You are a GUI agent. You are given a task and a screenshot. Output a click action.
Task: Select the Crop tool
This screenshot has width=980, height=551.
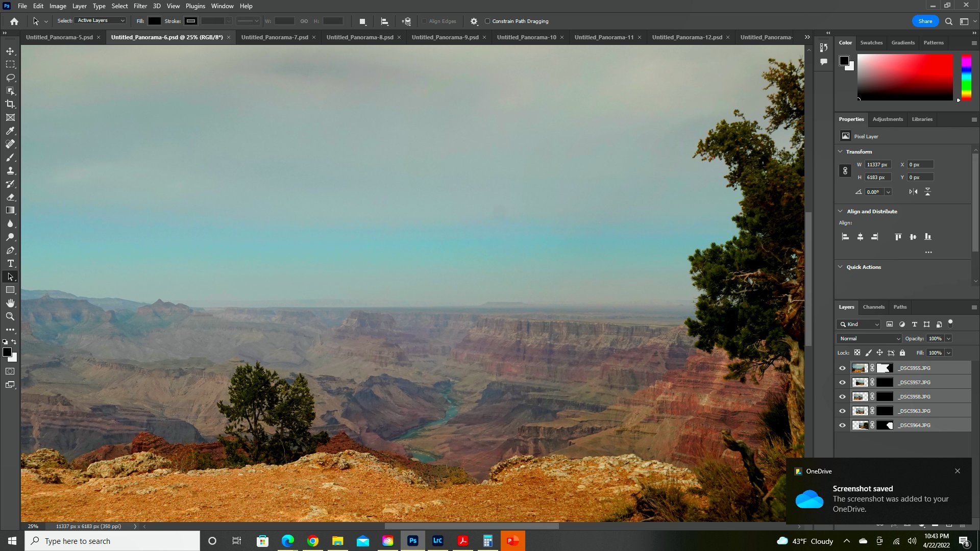coord(10,104)
